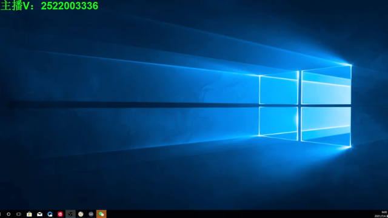The image size is (388, 218).
Task: Click the Windows logo upper-right pane
Action: point(326,85)
